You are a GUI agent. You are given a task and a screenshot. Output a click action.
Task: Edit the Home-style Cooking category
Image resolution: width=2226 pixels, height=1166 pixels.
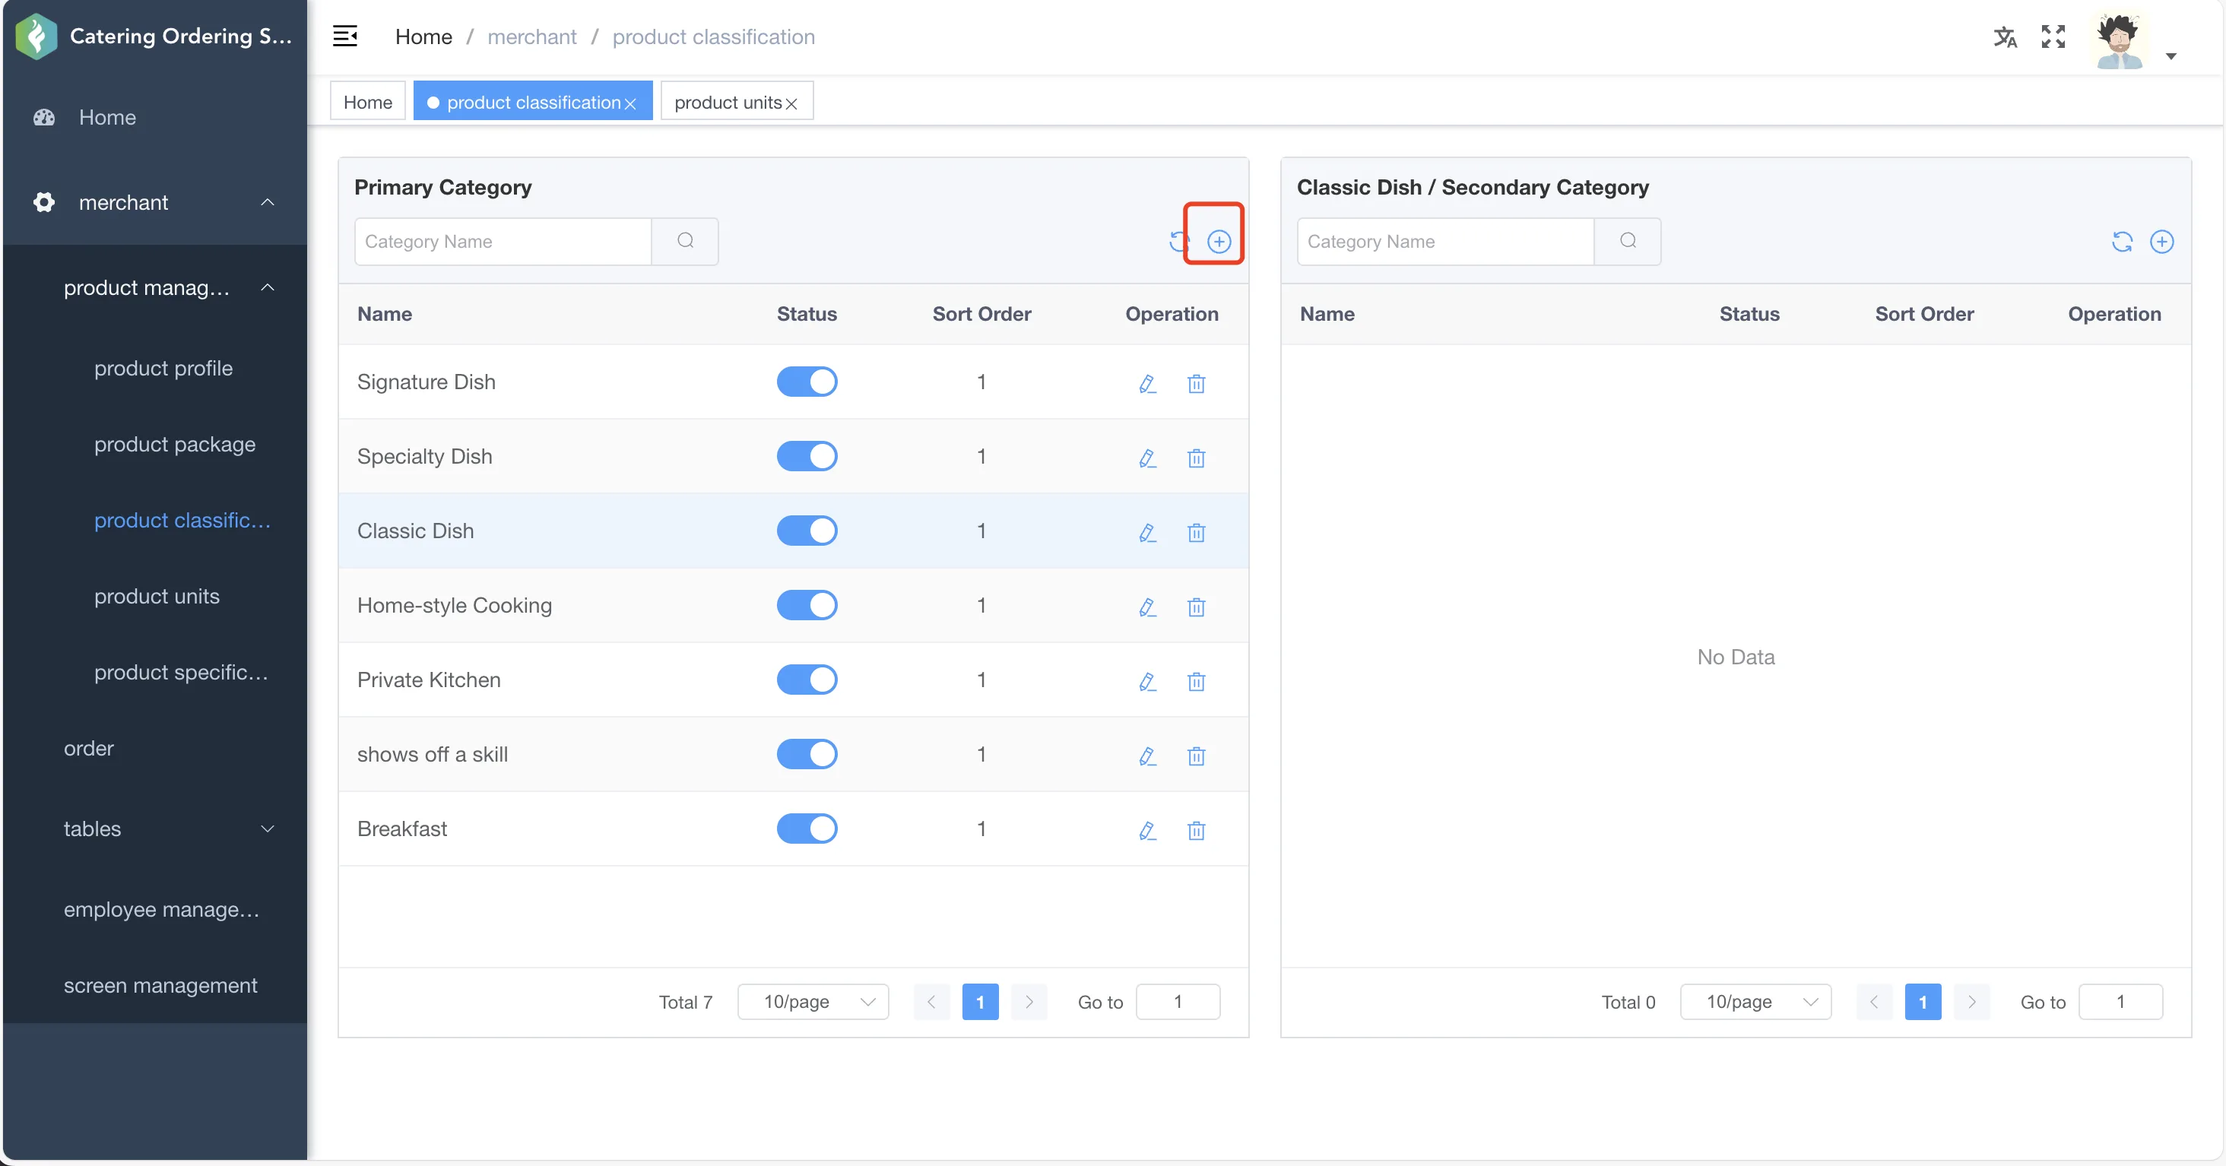[1146, 607]
